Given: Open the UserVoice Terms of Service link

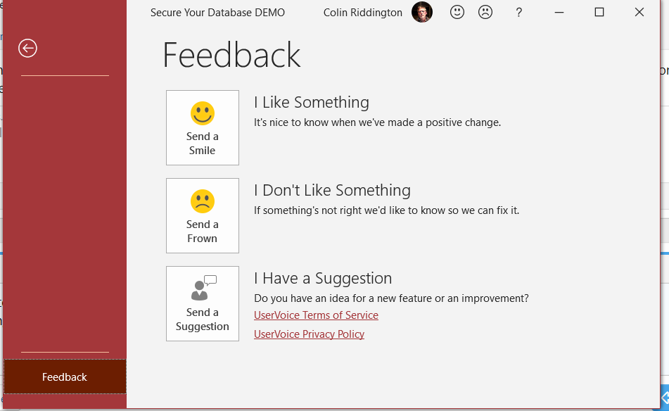Looking at the screenshot, I should 316,315.
